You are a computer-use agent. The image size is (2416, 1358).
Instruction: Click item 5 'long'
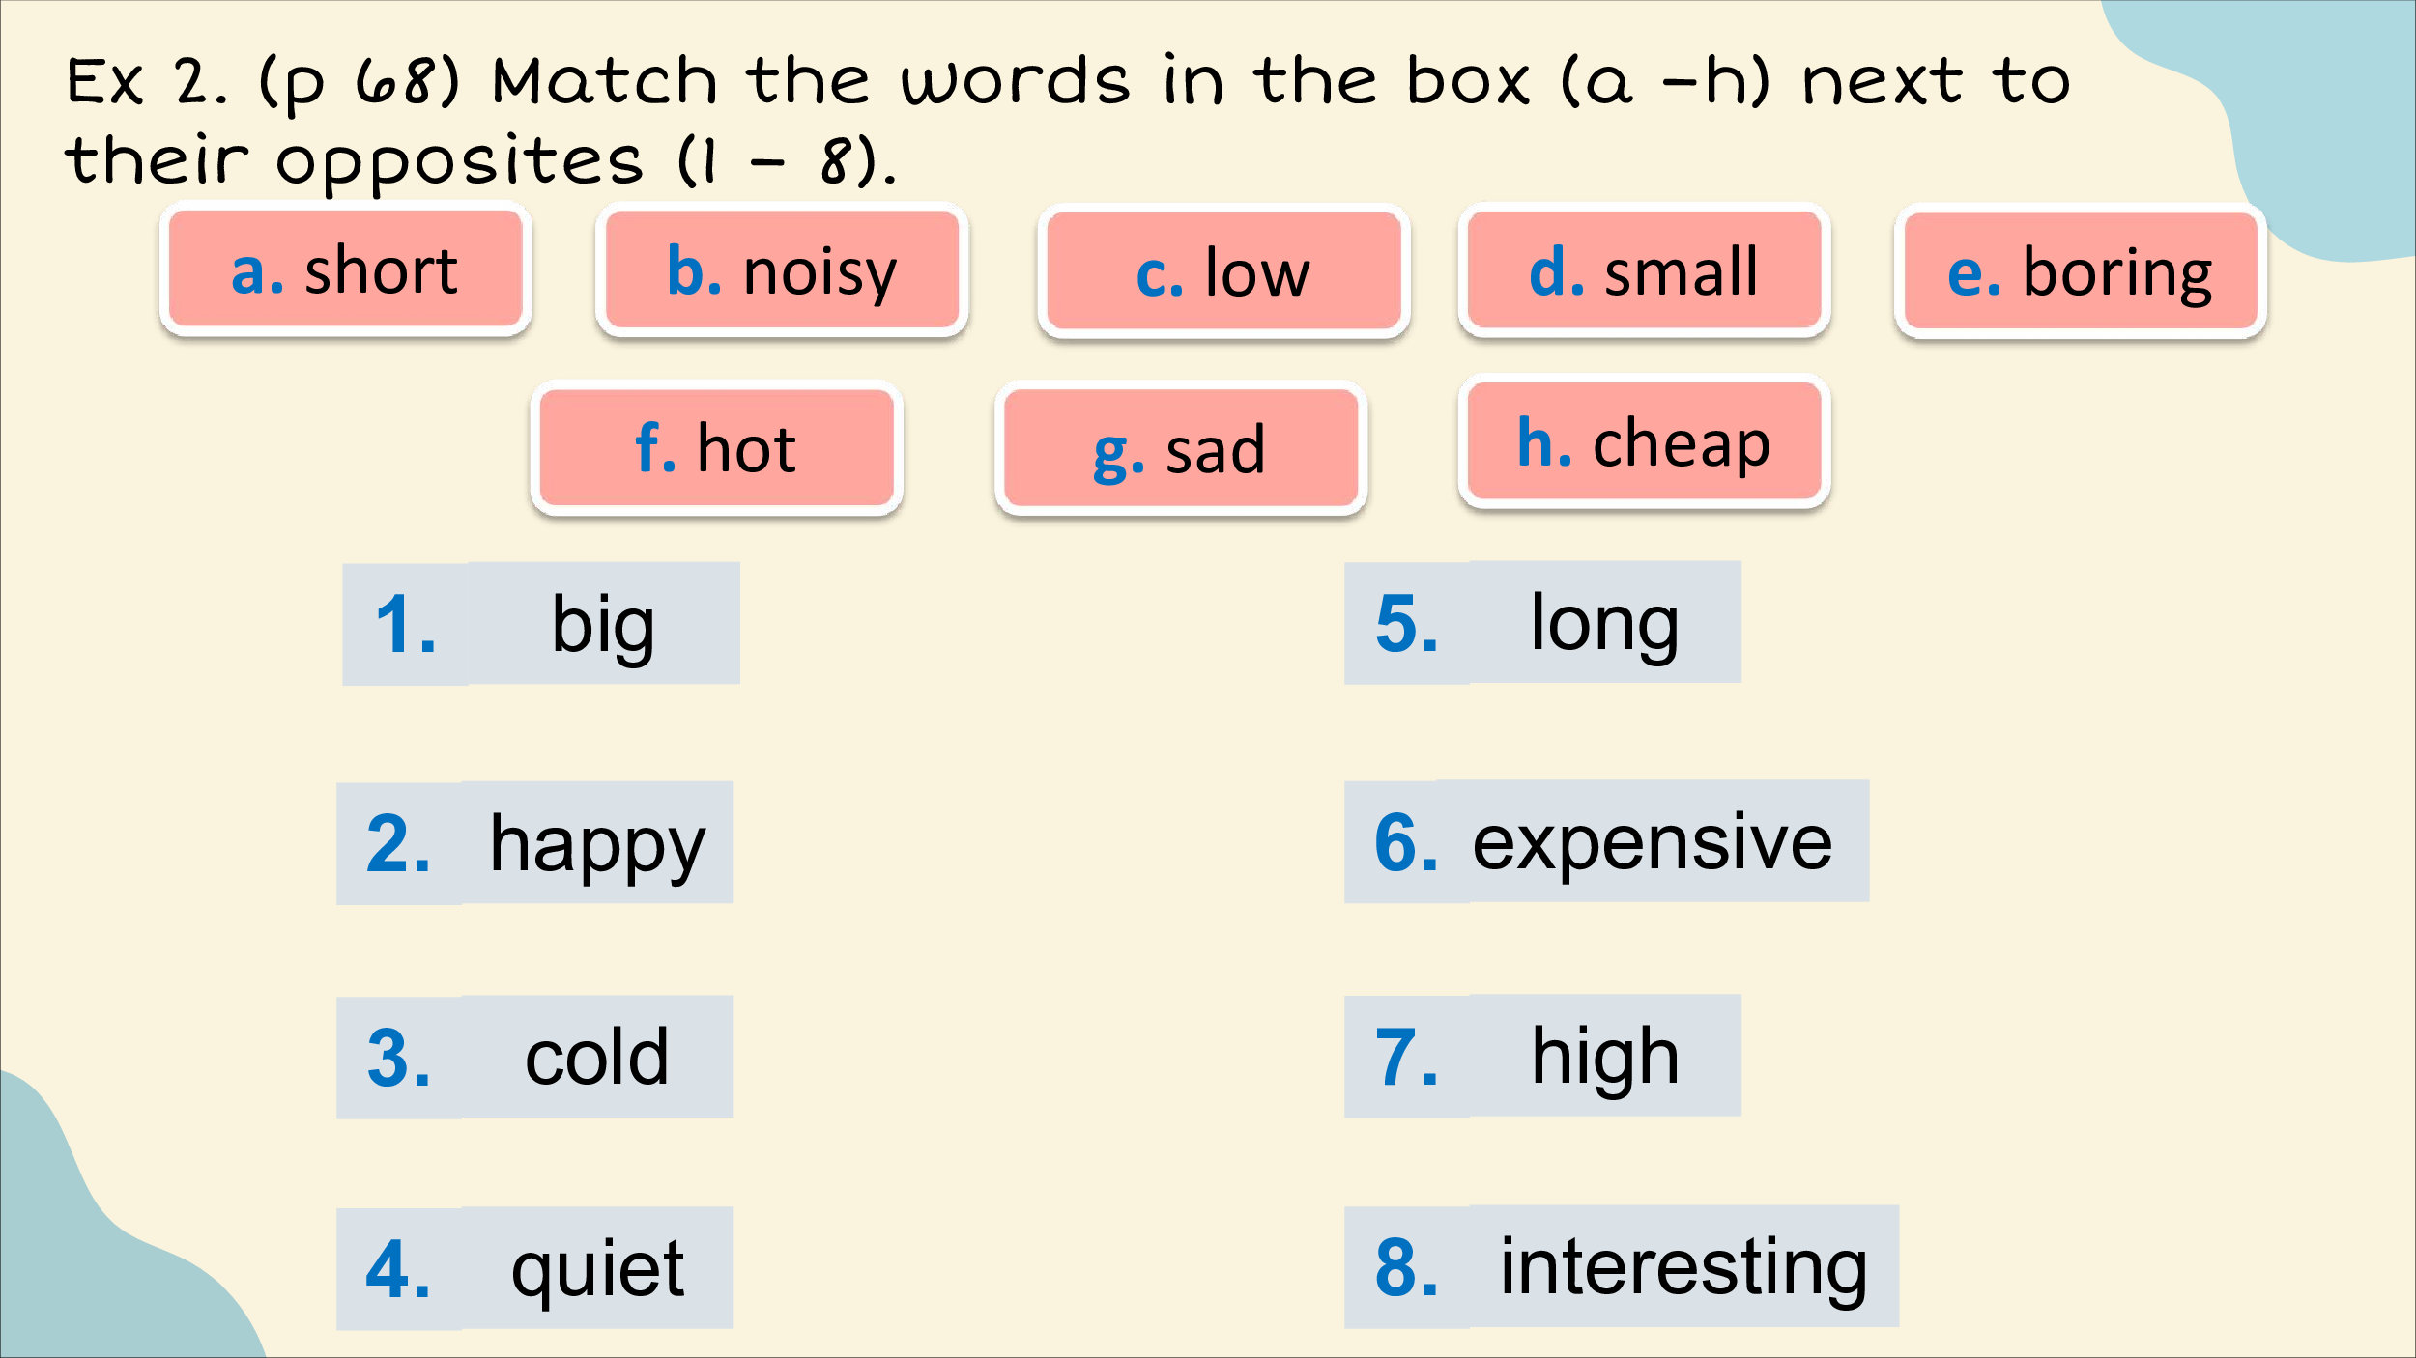(1542, 623)
